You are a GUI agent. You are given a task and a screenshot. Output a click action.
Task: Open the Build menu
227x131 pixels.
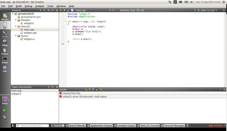pyautogui.click(x=18, y=6)
